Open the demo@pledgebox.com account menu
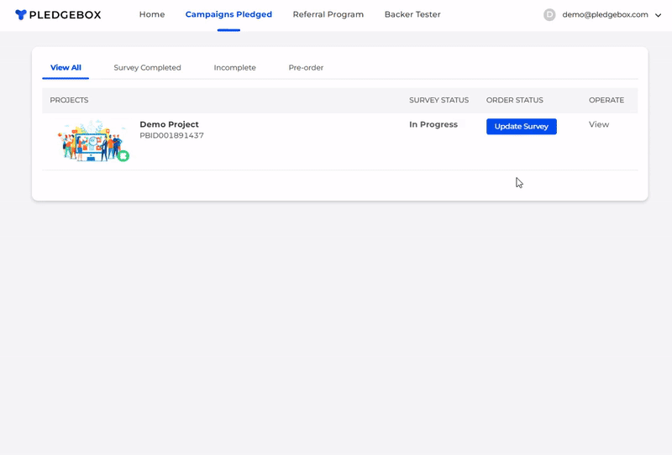 coord(605,15)
